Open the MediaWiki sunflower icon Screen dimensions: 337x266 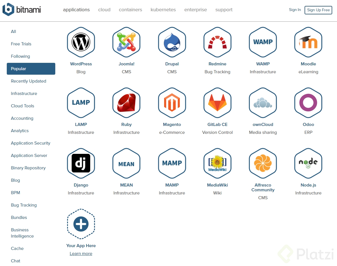(217, 163)
